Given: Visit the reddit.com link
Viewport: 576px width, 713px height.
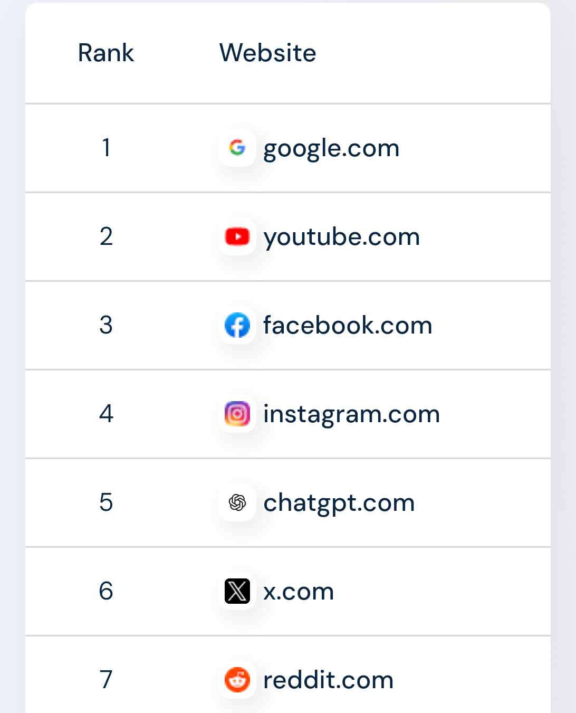Looking at the screenshot, I should 328,680.
